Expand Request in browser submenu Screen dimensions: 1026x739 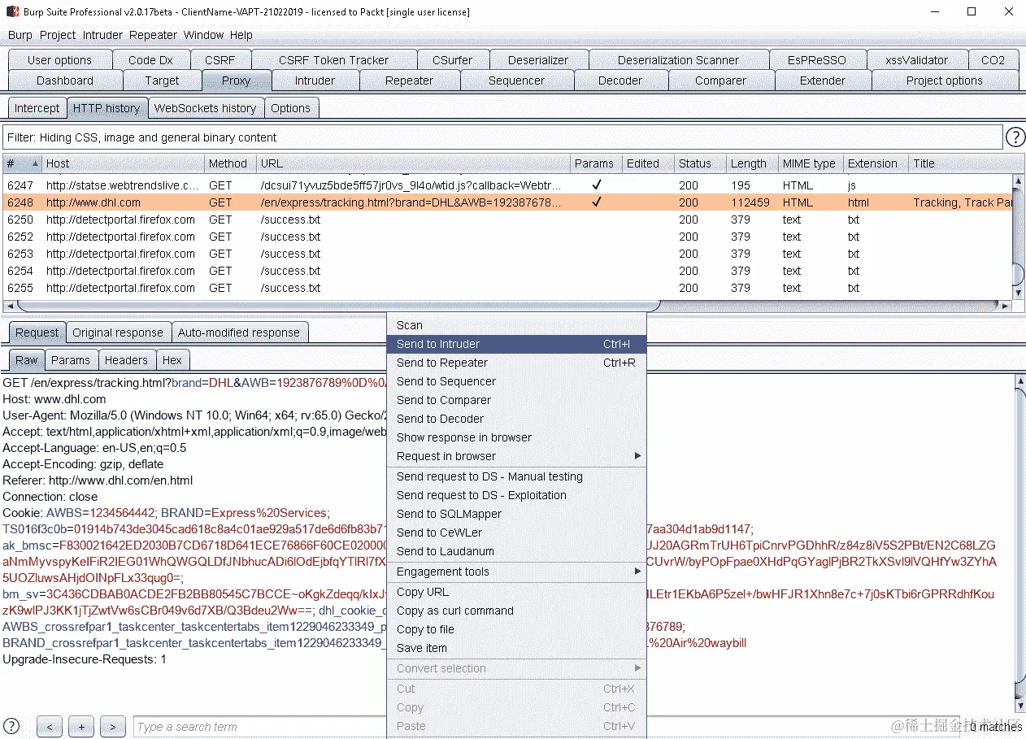pos(516,456)
